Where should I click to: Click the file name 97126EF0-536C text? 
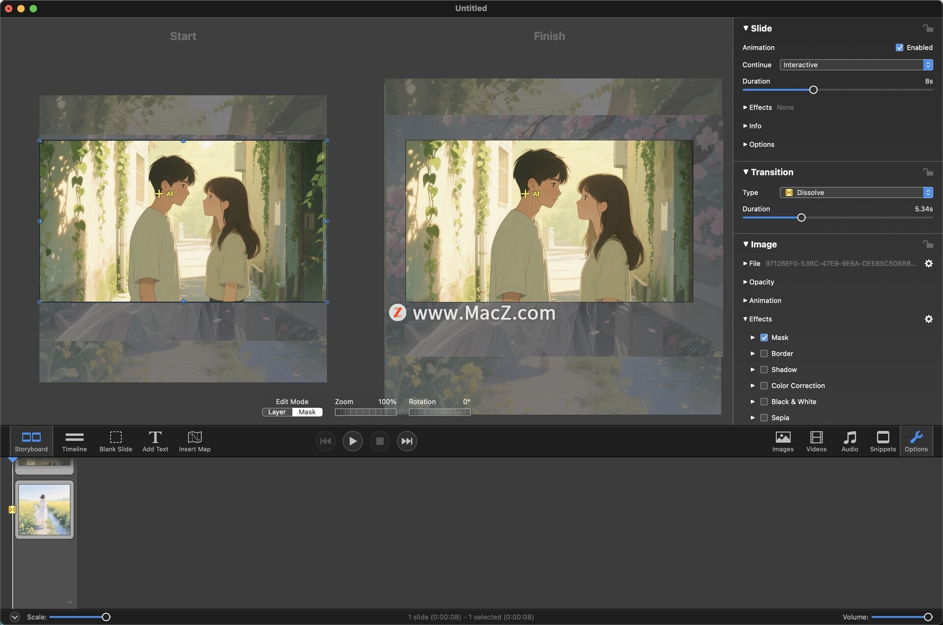pos(840,263)
